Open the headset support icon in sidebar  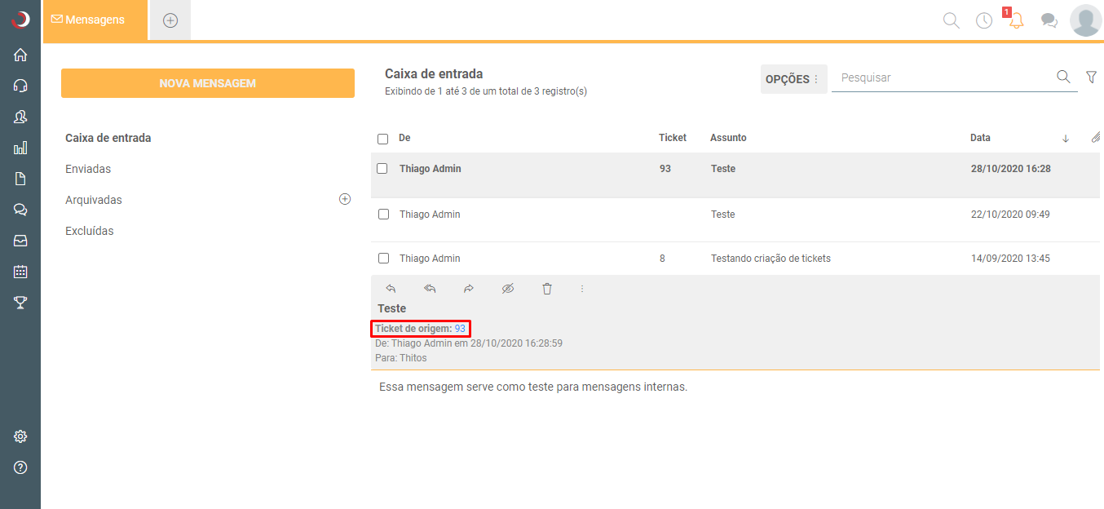tap(20, 86)
